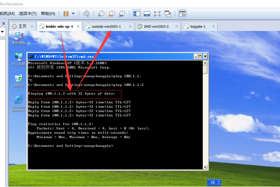
Task: Open the language bar options arrows
Action: point(219,183)
